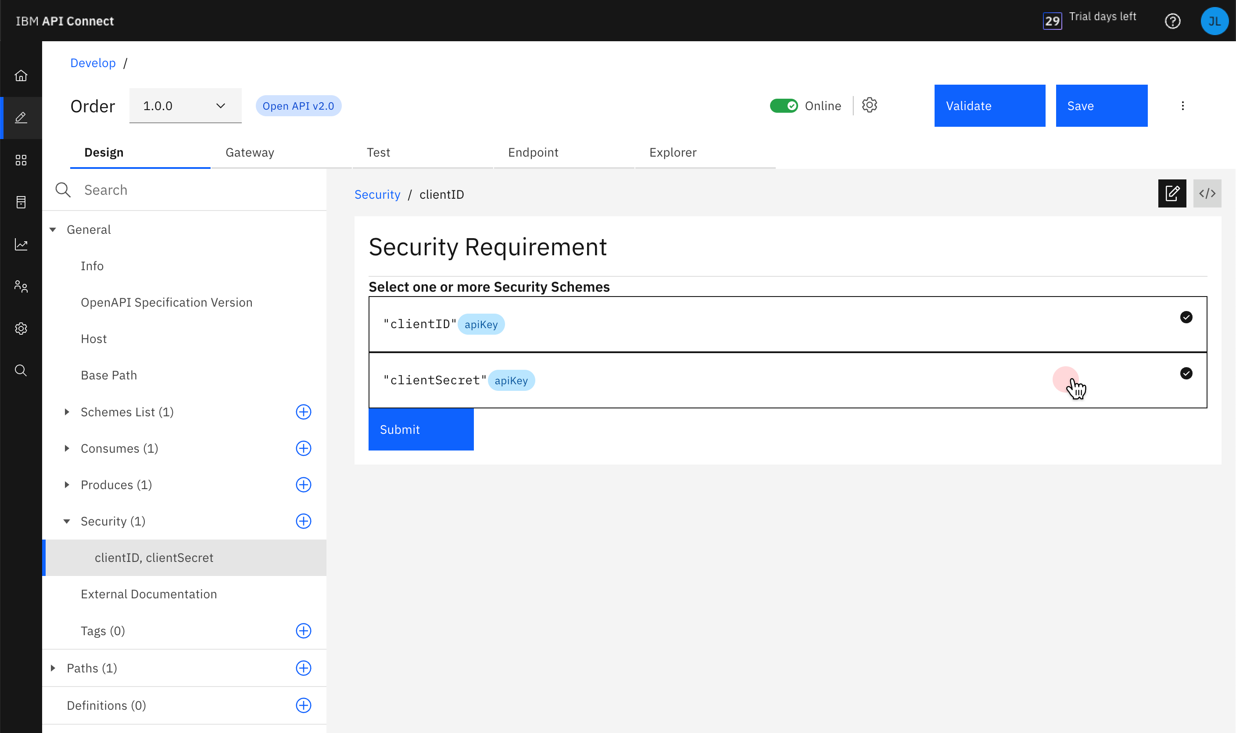The width and height of the screenshot is (1236, 733).
Task: Collapse the General section
Action: tap(53, 230)
